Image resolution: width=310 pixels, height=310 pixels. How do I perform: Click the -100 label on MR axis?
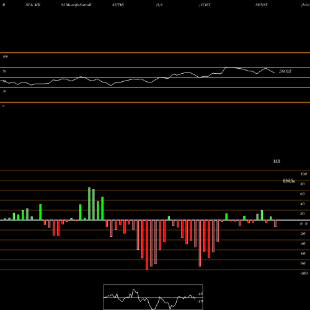[x=304, y=273]
